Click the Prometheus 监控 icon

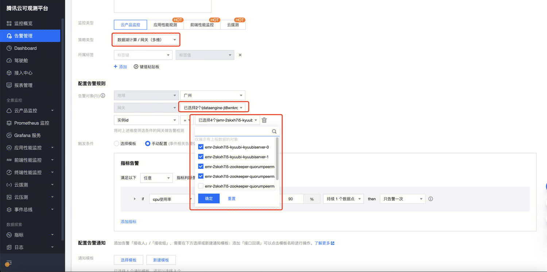[x=9, y=123]
